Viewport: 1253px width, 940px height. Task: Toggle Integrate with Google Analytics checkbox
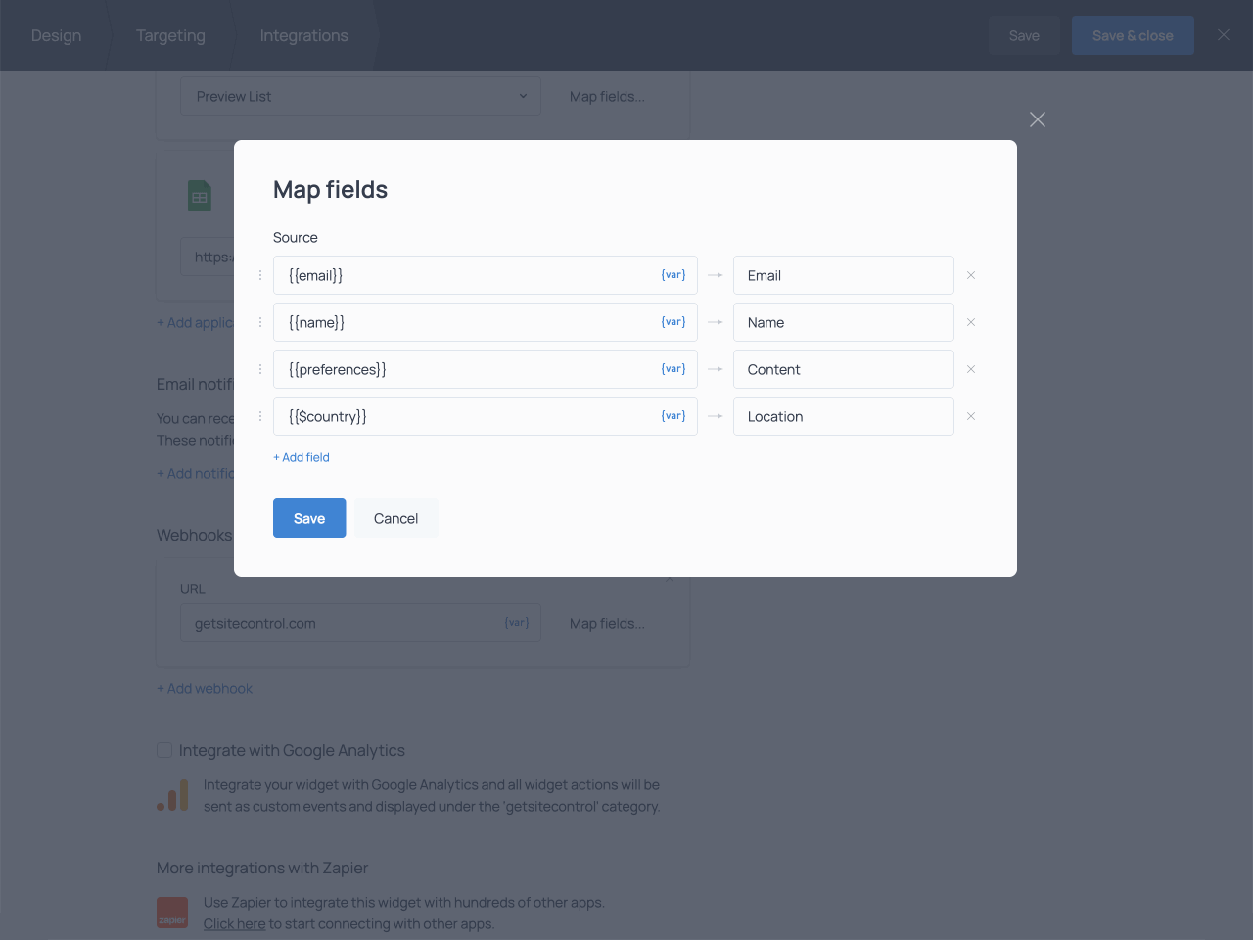[x=164, y=750]
